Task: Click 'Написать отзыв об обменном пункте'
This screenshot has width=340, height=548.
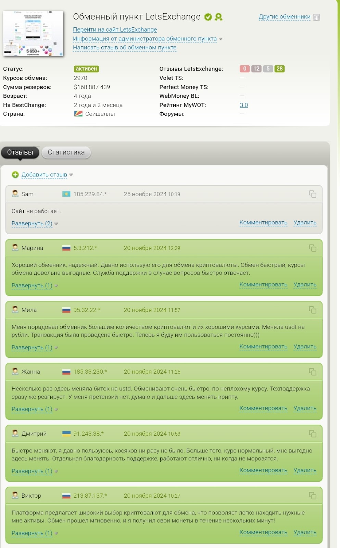Action: [125, 48]
